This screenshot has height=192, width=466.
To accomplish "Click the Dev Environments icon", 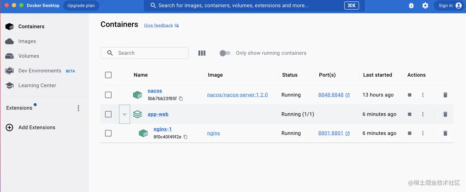I will 10,71.
